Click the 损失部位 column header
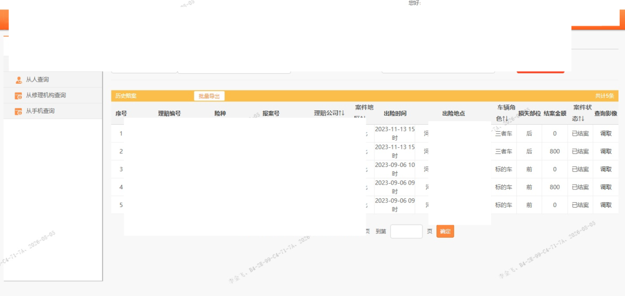This screenshot has width=625, height=296. click(529, 113)
